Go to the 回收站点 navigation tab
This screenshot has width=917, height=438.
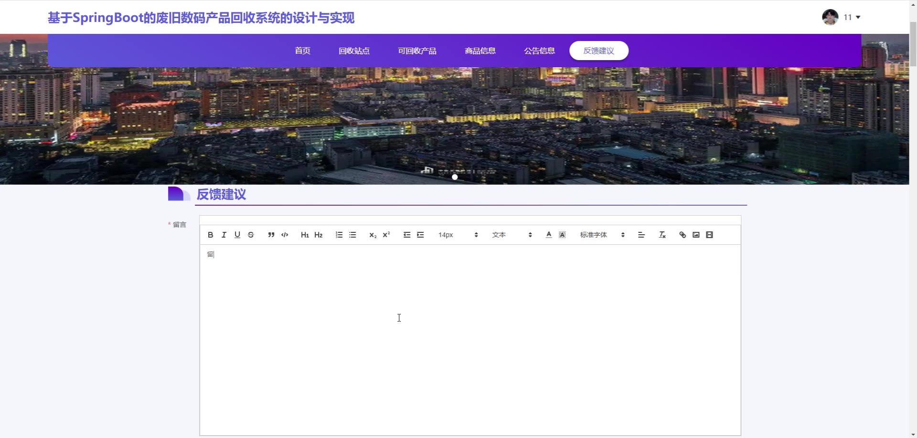click(354, 51)
